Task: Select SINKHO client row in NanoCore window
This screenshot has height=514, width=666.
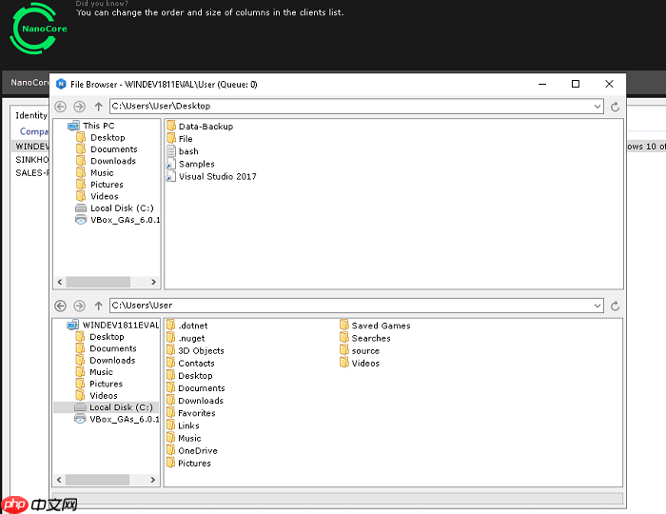Action: [30, 160]
